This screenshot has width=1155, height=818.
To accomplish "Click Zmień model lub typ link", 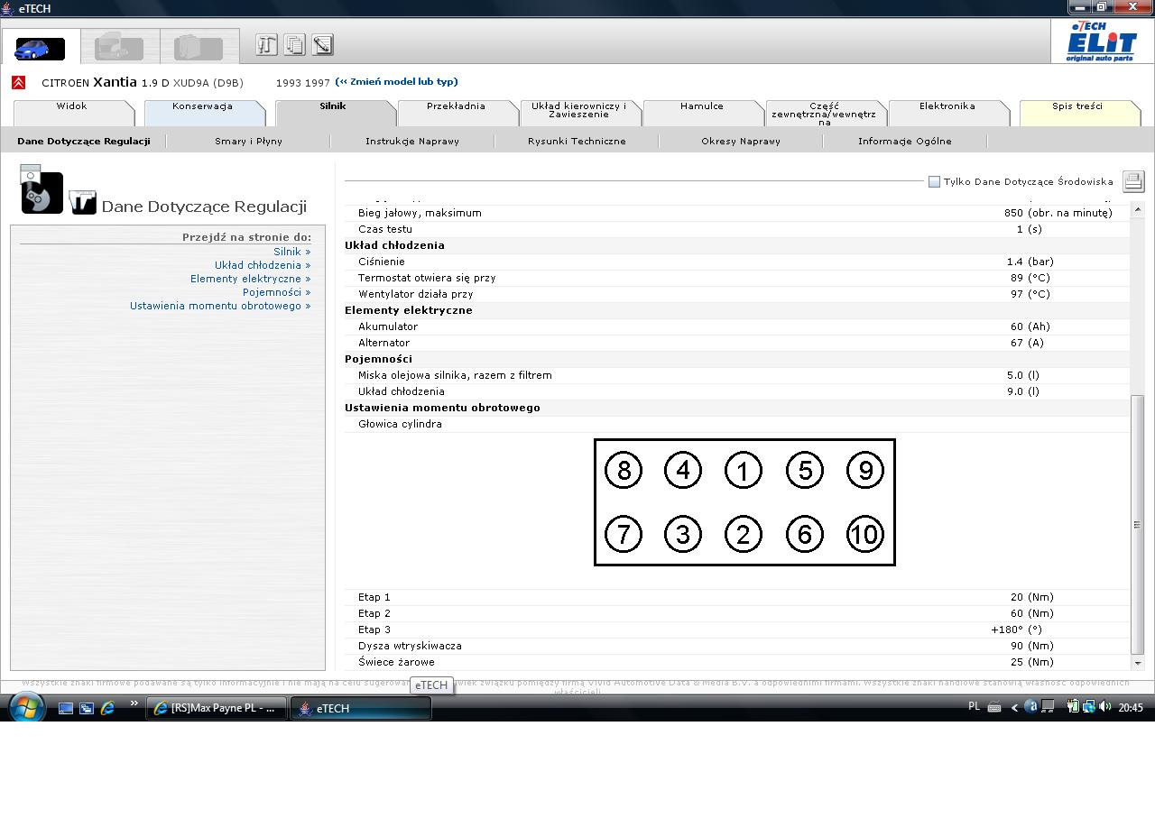I will coord(397,82).
